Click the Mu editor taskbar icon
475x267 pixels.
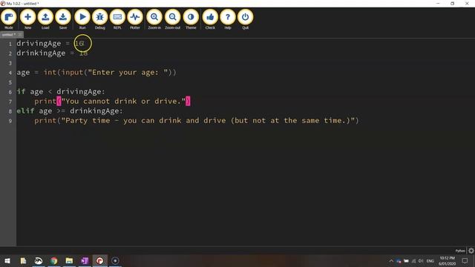tap(100, 260)
